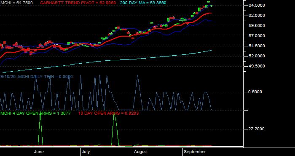Click the 10 DAY OPEN ARMS = 0.8203 label
This screenshot has height=156, width=295.
(x=109, y=113)
